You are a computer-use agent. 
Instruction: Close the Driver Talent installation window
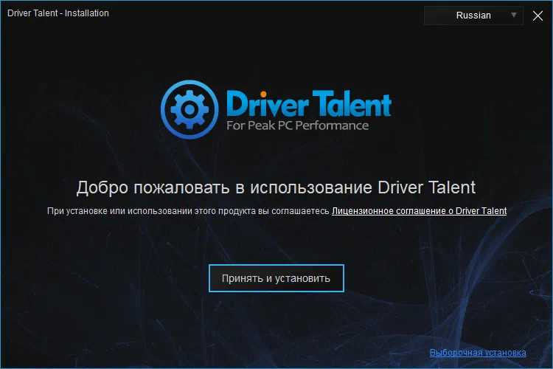click(x=538, y=15)
